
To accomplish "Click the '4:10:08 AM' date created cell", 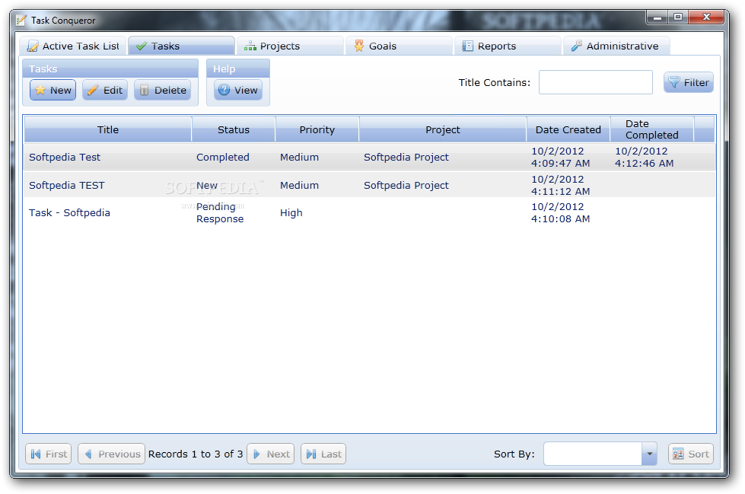I will (561, 212).
